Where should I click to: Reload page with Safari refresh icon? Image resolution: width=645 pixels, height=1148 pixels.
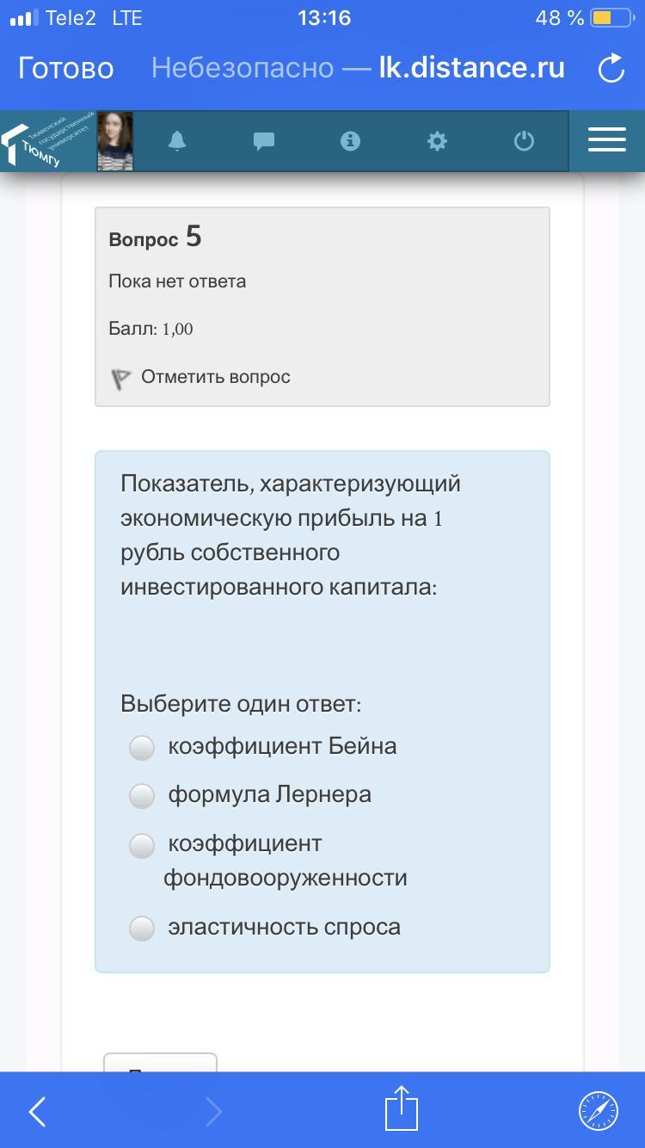point(611,69)
